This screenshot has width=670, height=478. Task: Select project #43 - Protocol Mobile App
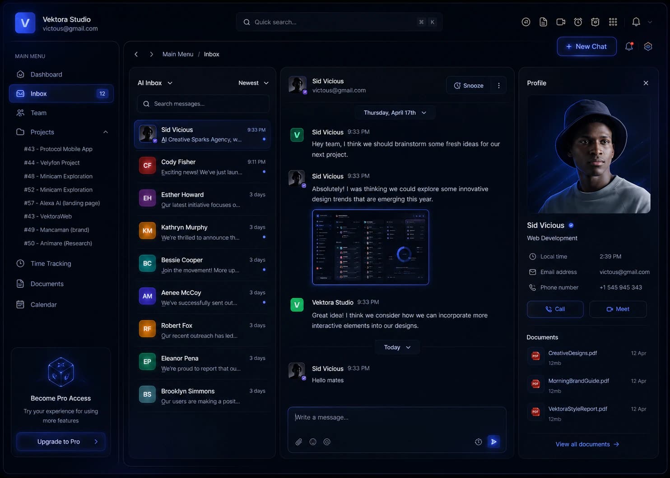tap(58, 149)
